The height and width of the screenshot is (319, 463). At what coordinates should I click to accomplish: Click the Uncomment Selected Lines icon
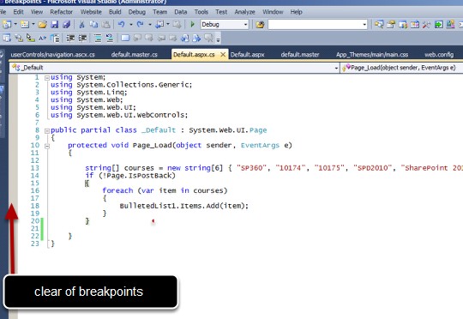point(110,38)
